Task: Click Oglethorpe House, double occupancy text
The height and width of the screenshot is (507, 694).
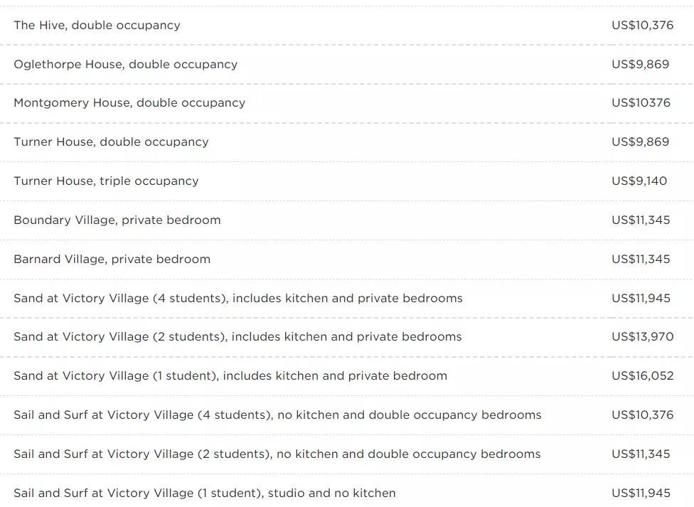Action: [x=126, y=65]
